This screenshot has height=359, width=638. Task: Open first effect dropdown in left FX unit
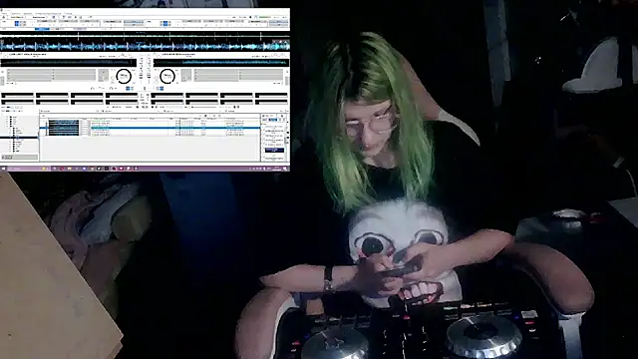(x=48, y=22)
